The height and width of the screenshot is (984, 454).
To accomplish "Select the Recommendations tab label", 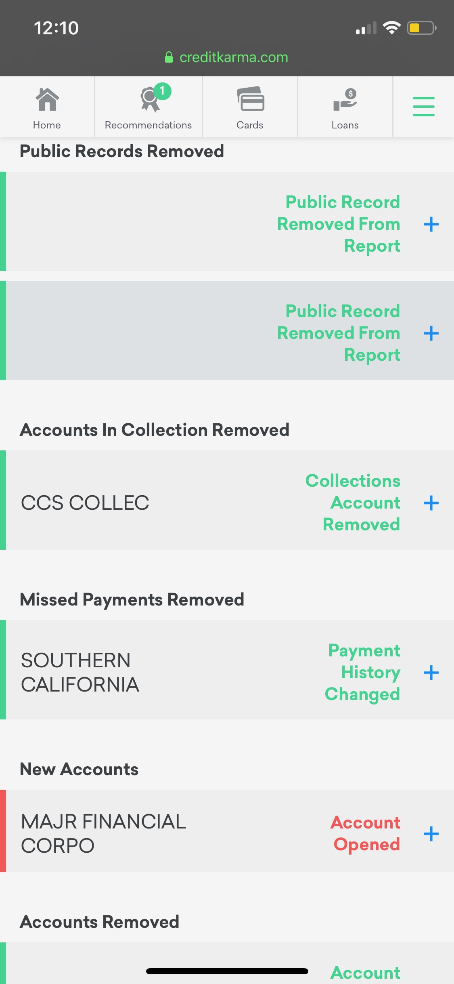I will click(148, 125).
